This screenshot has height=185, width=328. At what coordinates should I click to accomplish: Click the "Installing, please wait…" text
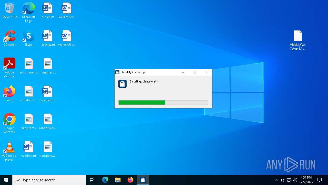(145, 81)
